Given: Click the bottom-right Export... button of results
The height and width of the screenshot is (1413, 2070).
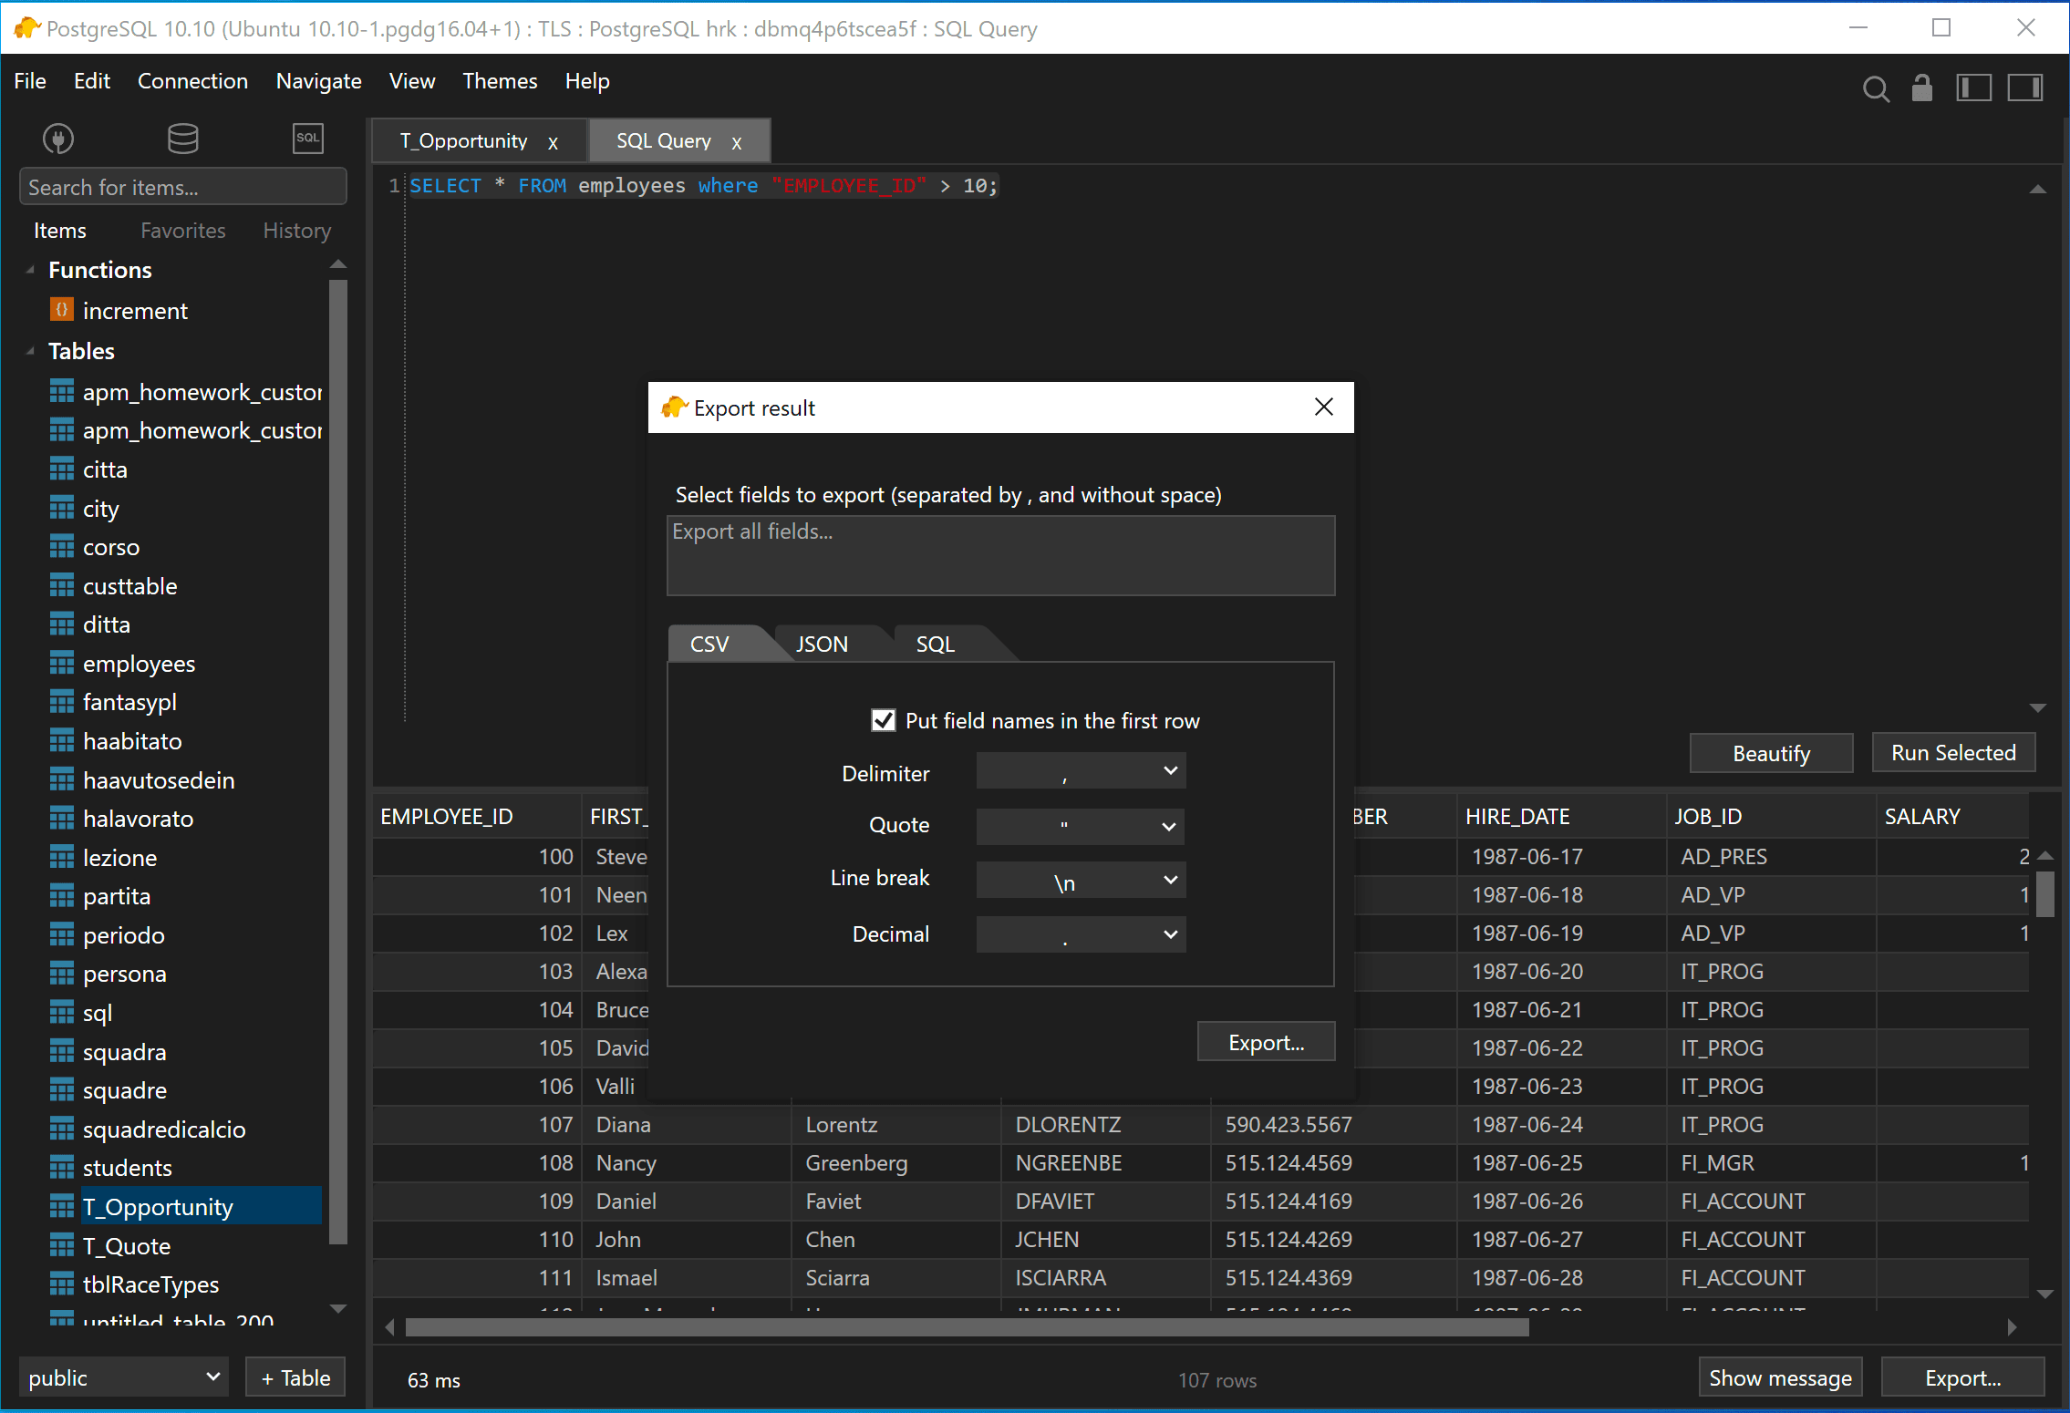Looking at the screenshot, I should coord(1962,1377).
